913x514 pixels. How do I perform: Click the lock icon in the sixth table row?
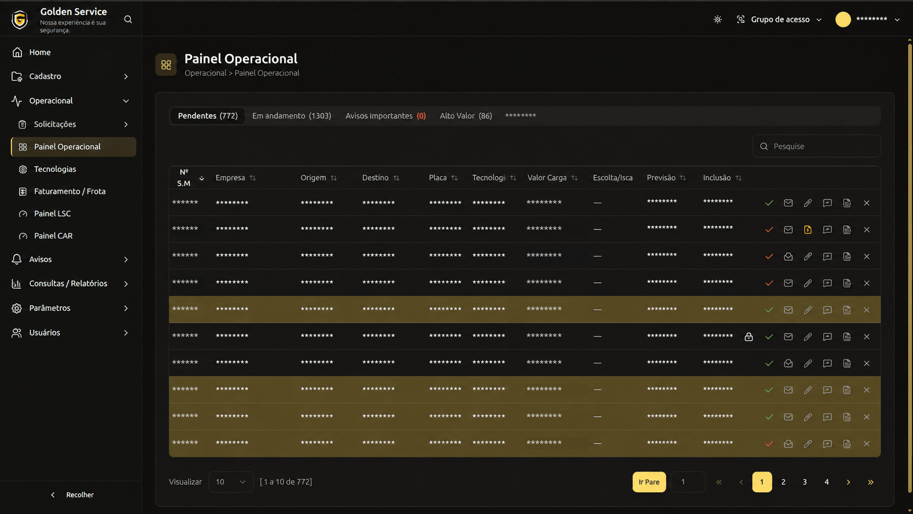click(749, 337)
